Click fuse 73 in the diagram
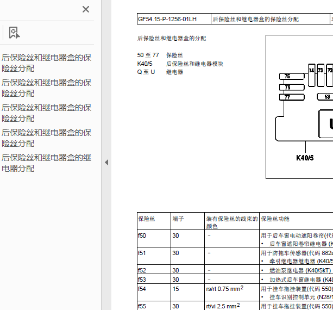Viewport: 333px width, 310px height. (321, 75)
